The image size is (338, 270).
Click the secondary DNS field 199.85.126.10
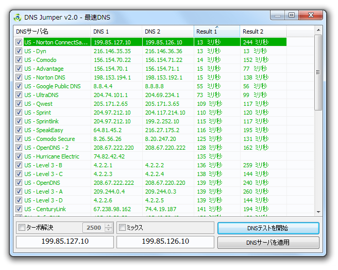point(165,242)
